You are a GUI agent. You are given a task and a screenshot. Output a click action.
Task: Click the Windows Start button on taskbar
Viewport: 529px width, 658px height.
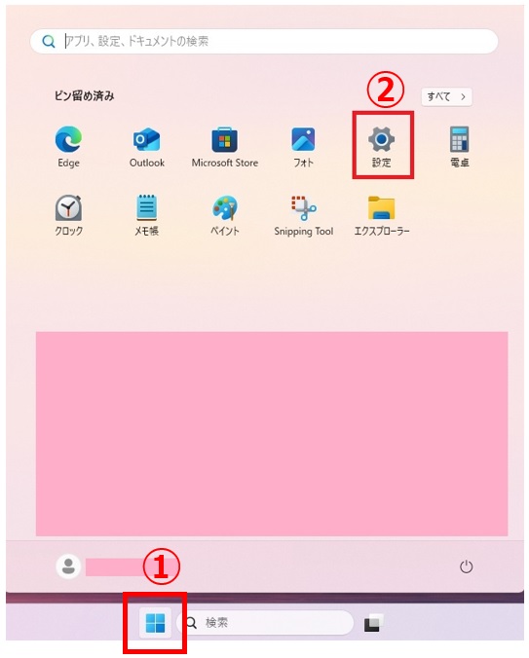(155, 622)
